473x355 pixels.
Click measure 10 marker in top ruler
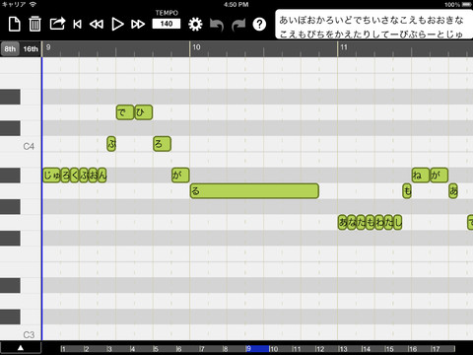[x=196, y=47]
